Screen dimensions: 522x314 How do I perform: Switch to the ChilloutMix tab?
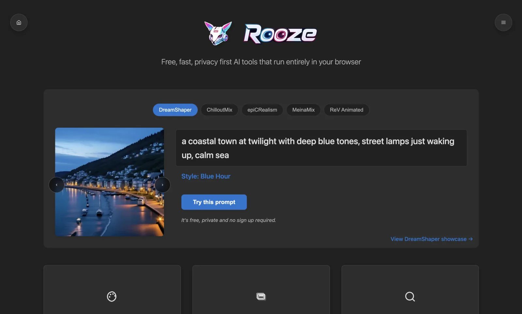[220, 110]
